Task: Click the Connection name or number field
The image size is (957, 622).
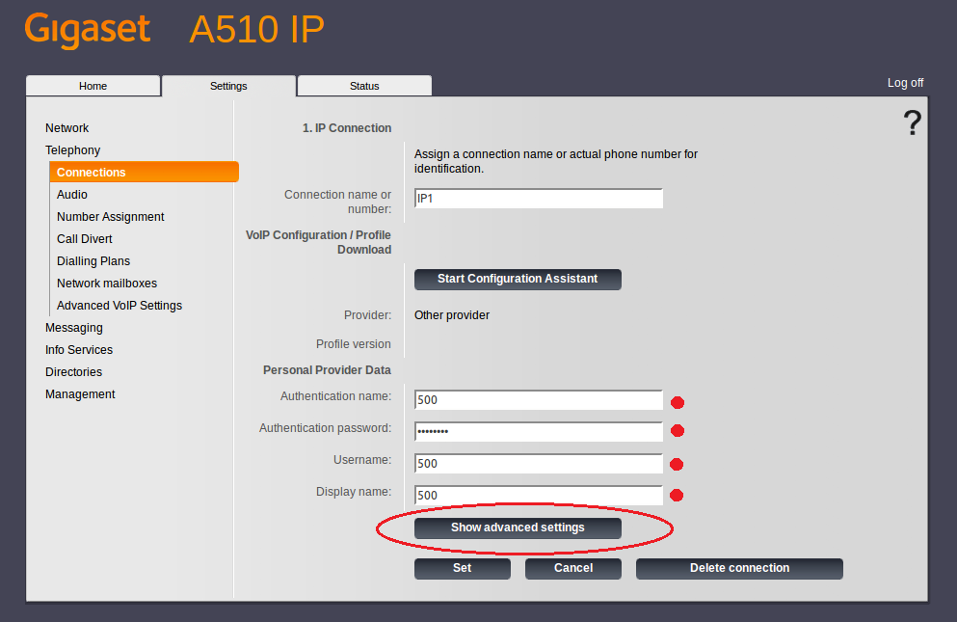Action: [x=538, y=199]
